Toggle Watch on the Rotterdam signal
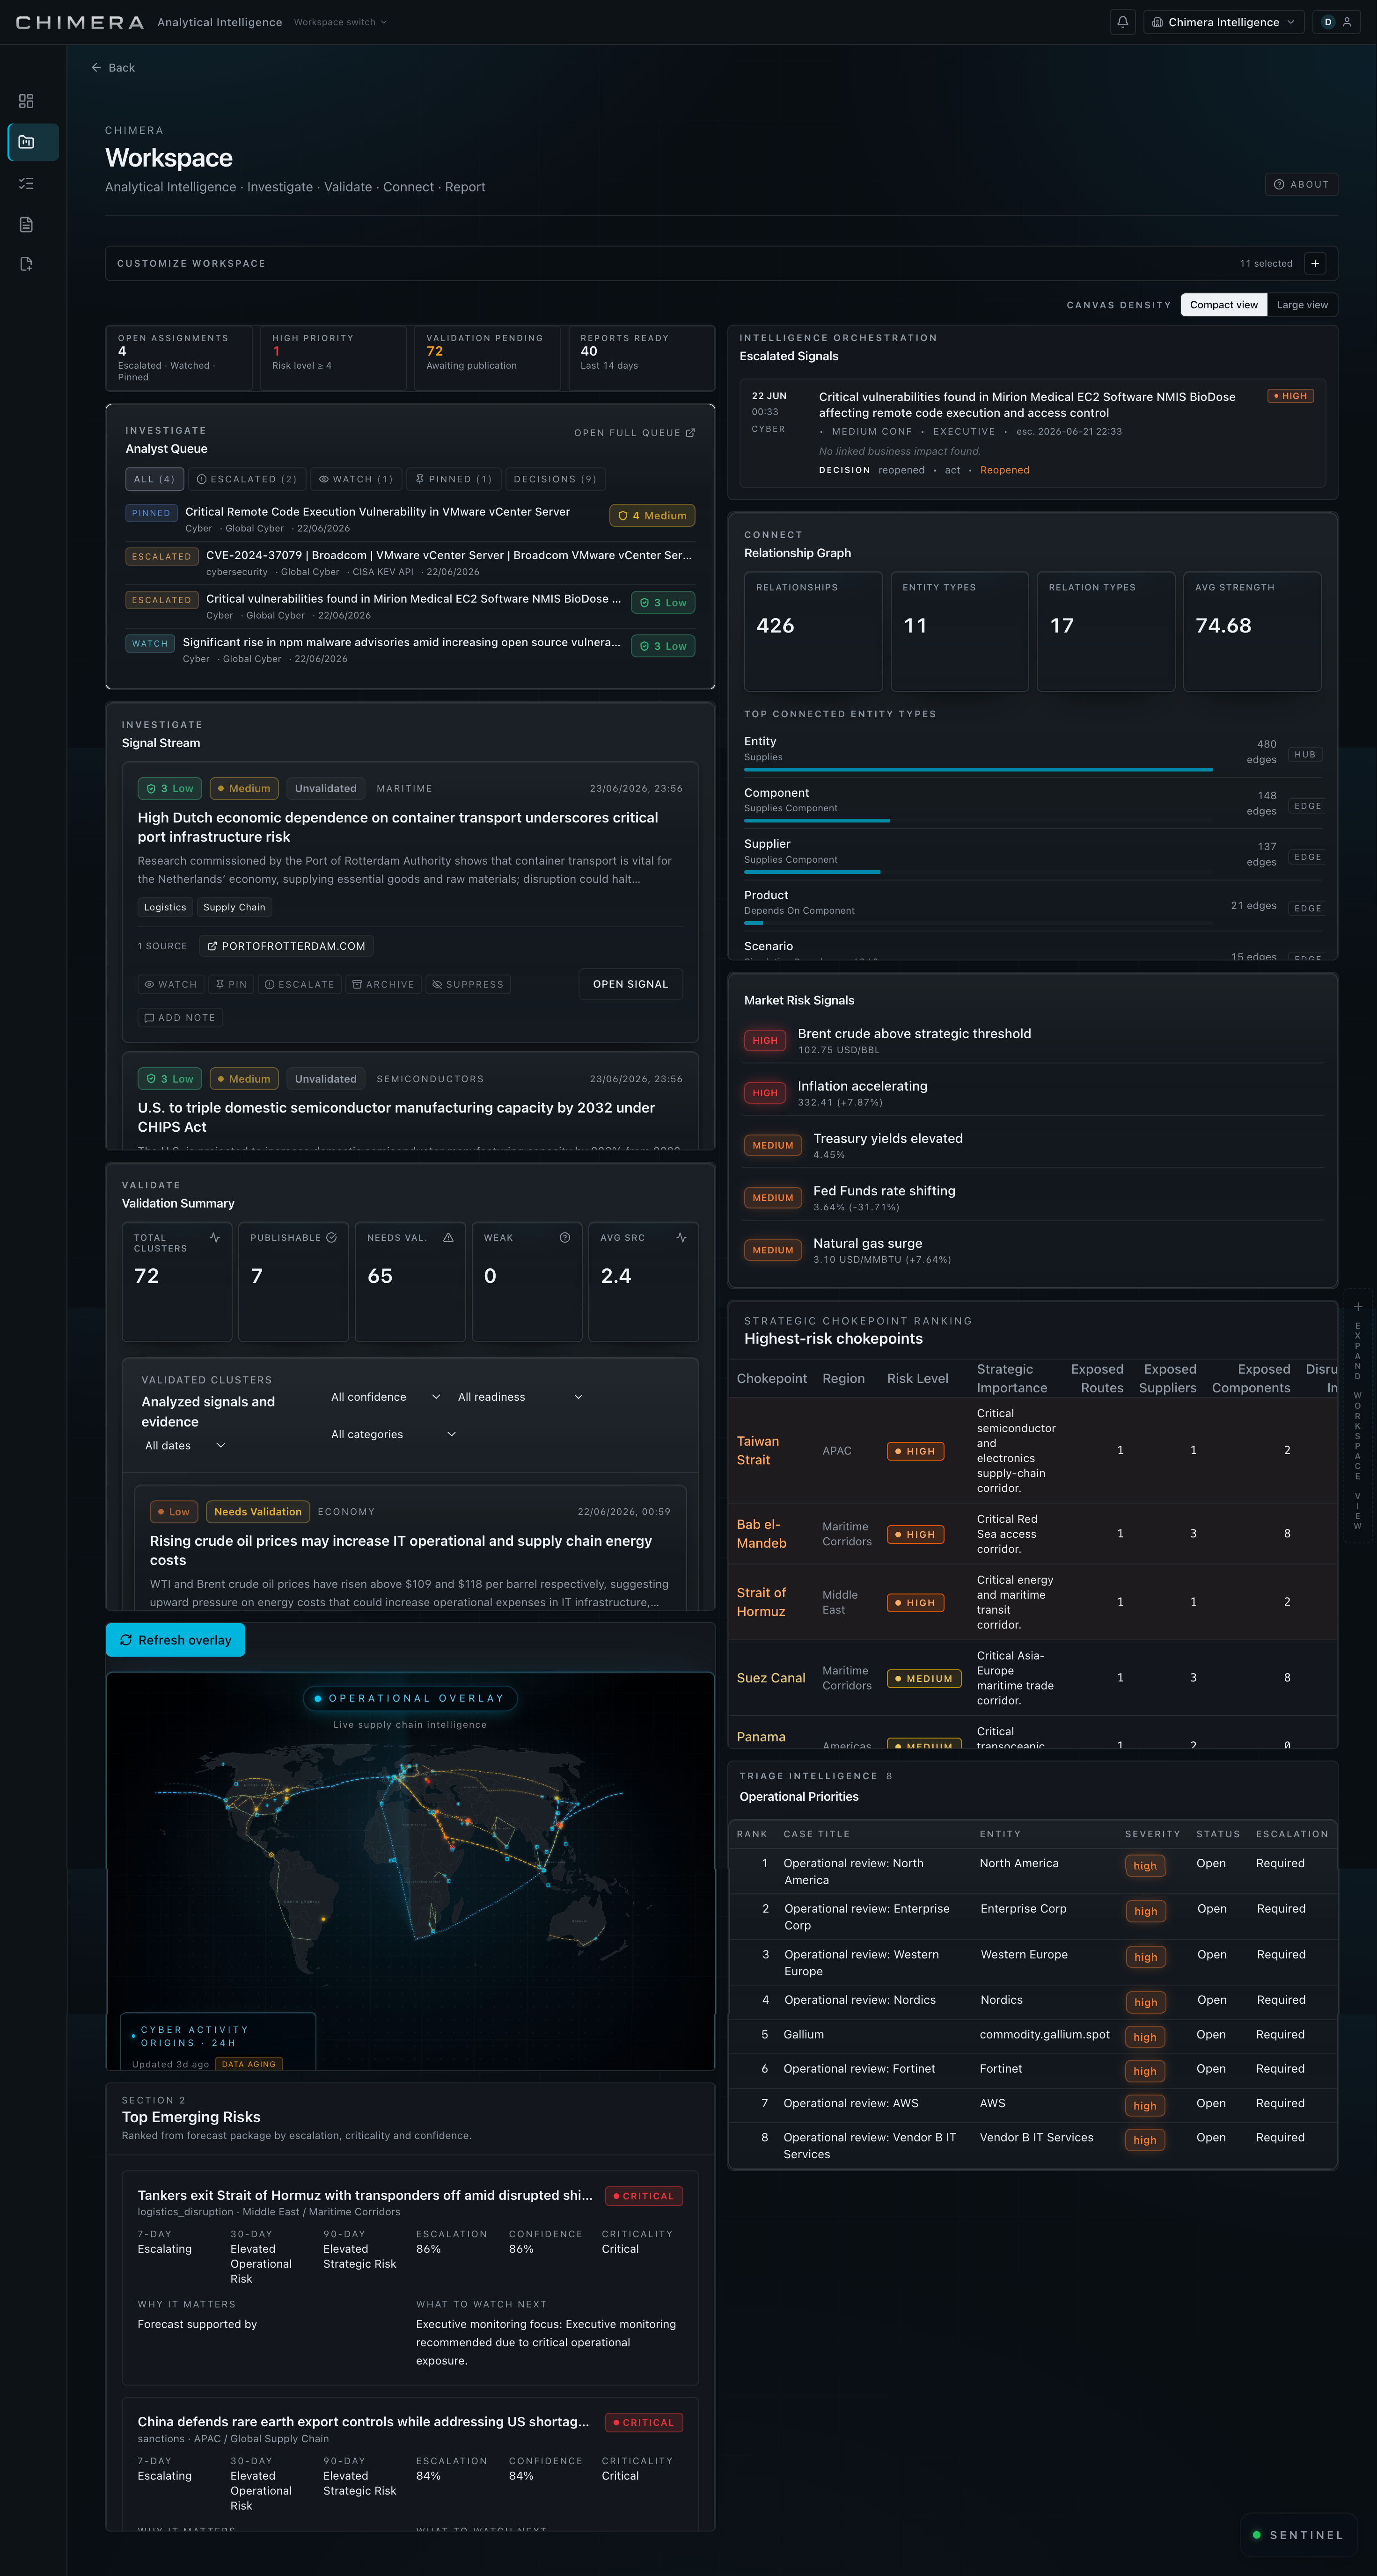The height and width of the screenshot is (2576, 1377). [x=171, y=985]
